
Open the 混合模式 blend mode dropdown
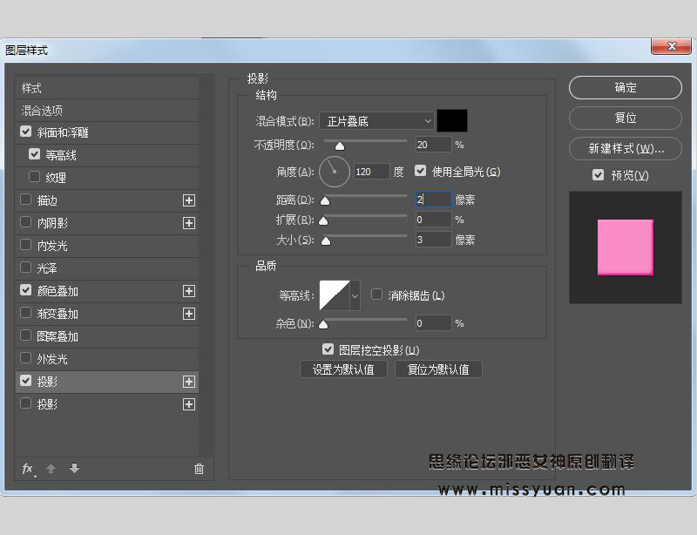(x=376, y=120)
